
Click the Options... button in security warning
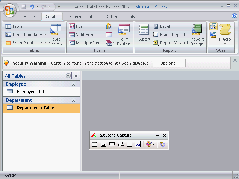tap(169, 63)
